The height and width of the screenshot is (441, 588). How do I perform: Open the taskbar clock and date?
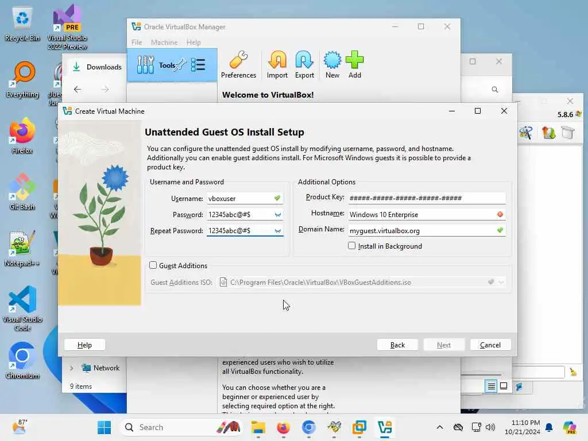tap(523, 427)
